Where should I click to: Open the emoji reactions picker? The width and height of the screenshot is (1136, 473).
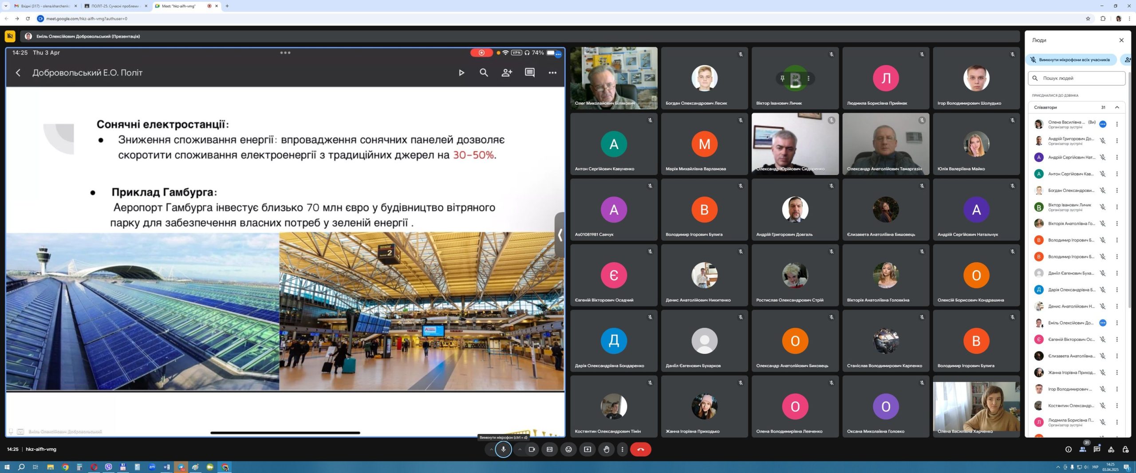pos(568,449)
